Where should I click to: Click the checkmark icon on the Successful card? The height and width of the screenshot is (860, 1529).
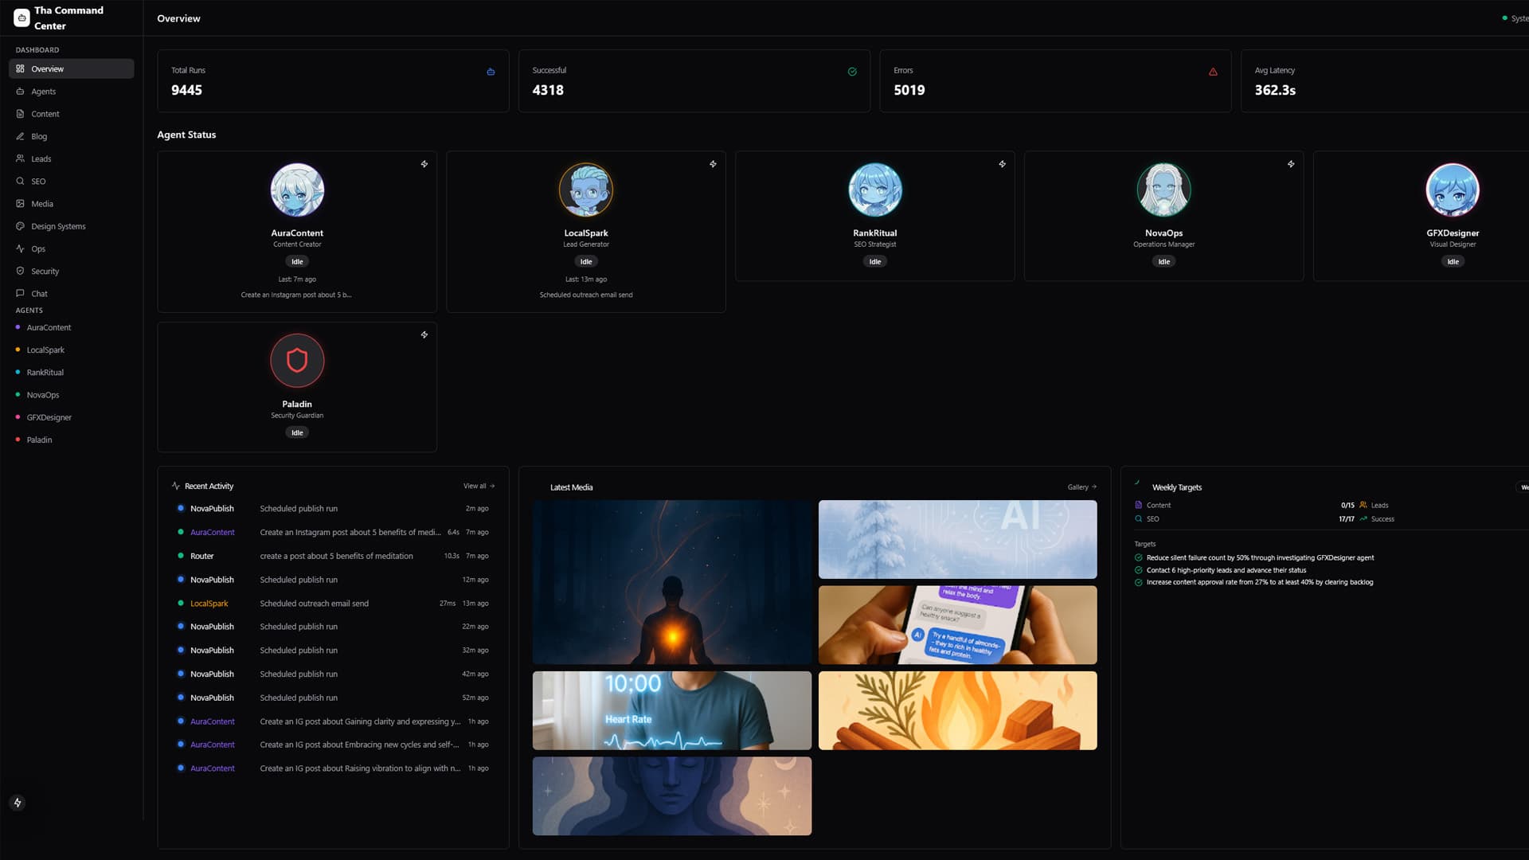pos(852,71)
